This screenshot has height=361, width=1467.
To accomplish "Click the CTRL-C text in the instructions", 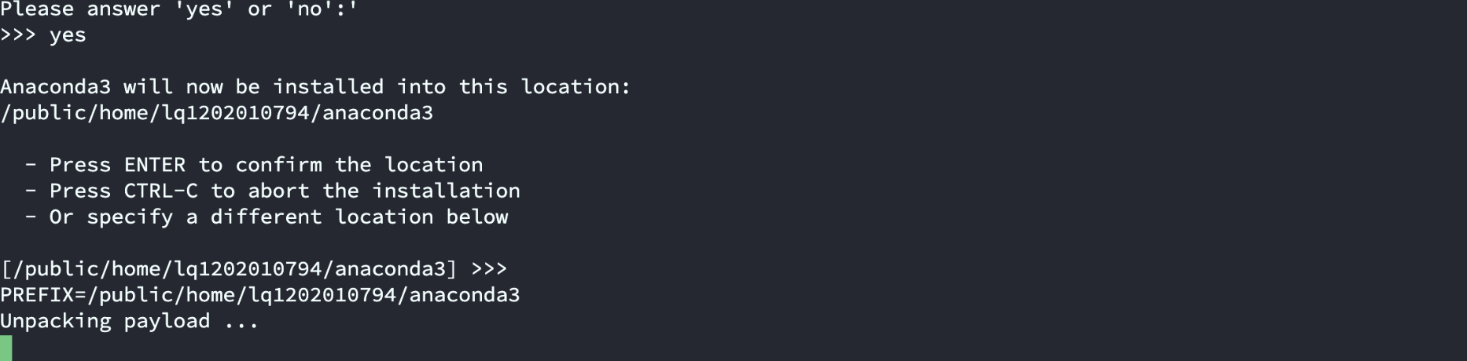I will pos(160,191).
